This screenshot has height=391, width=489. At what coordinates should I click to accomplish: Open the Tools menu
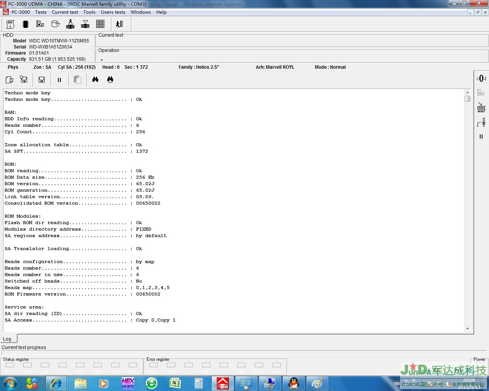click(x=89, y=12)
